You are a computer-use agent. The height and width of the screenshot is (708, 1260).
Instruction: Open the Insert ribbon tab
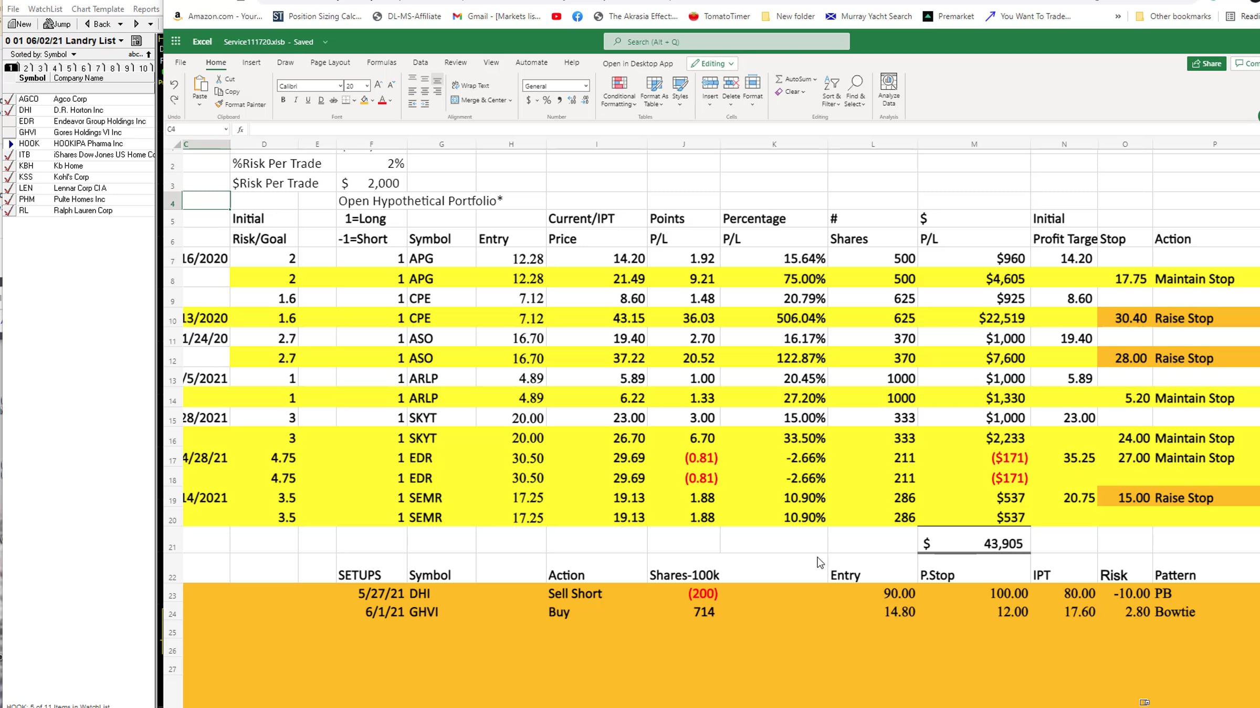point(251,62)
